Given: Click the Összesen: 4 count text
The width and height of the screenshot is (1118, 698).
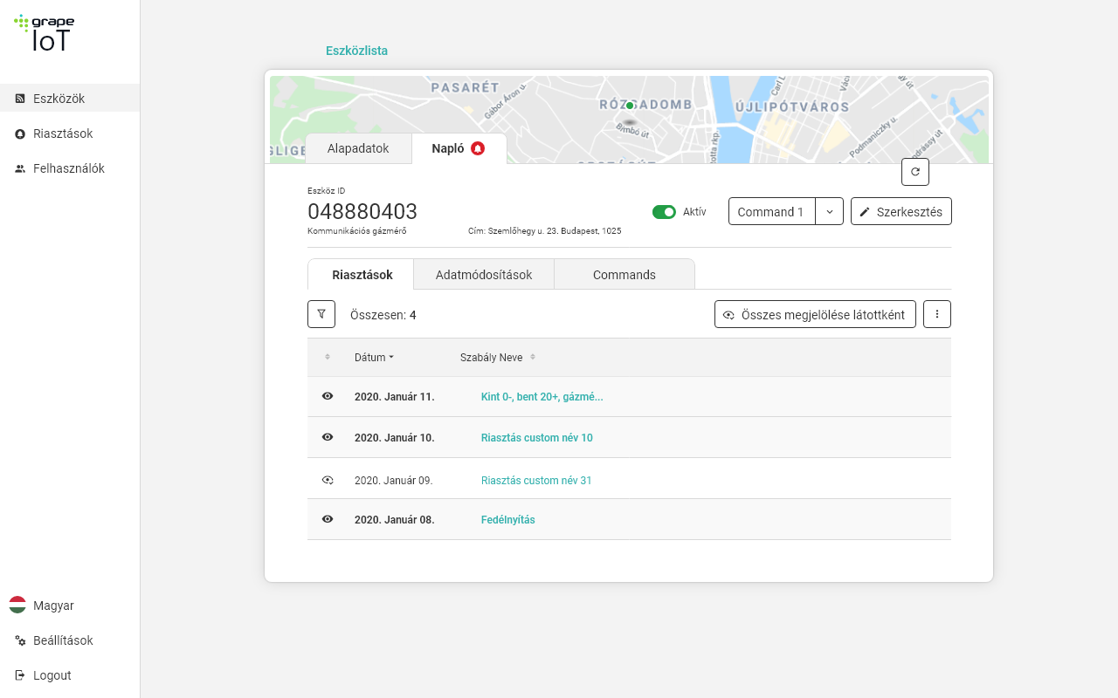Looking at the screenshot, I should point(383,315).
